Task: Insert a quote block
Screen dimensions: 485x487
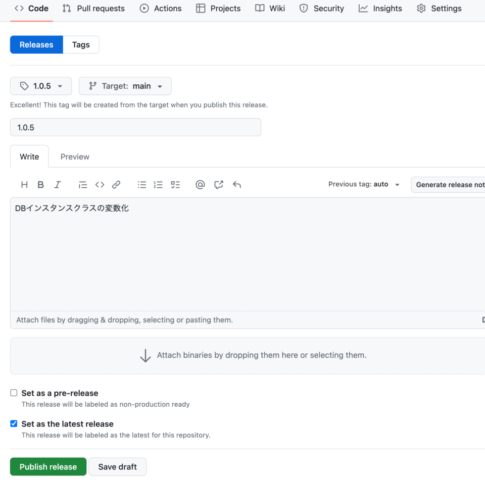Action: pyautogui.click(x=82, y=184)
